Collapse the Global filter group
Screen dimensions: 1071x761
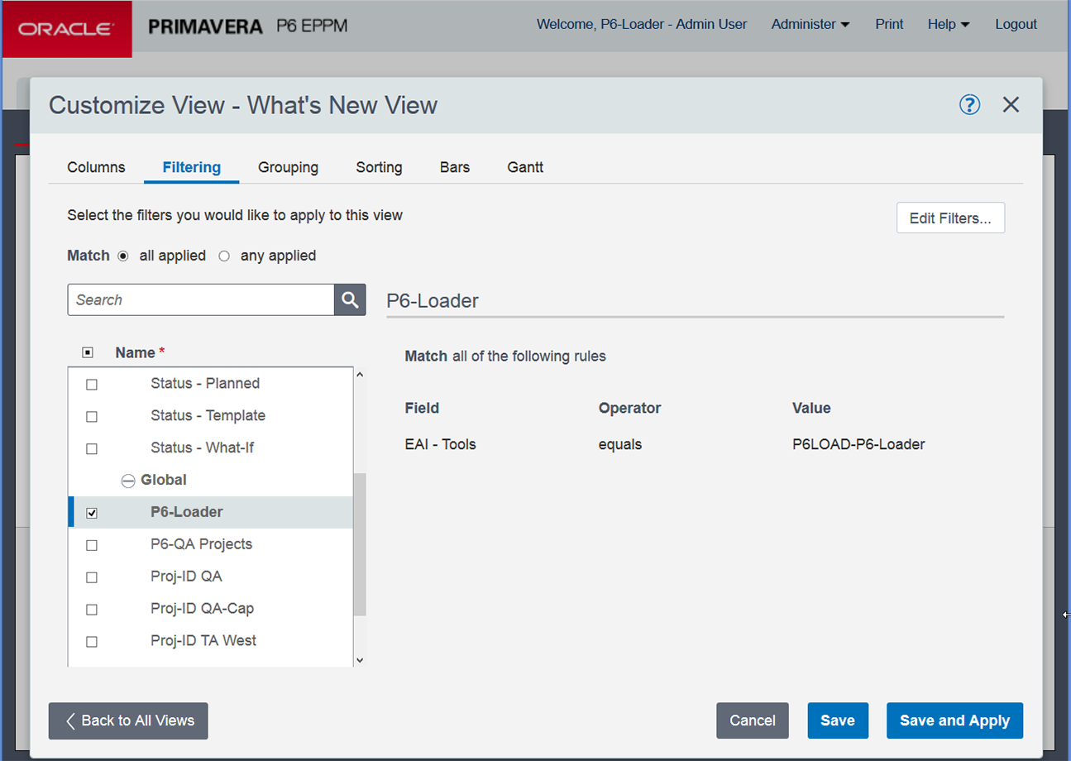(x=128, y=481)
